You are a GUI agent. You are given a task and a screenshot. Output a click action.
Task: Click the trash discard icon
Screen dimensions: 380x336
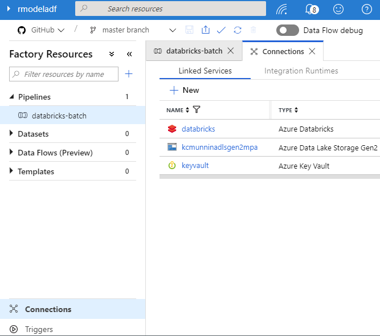click(x=254, y=30)
